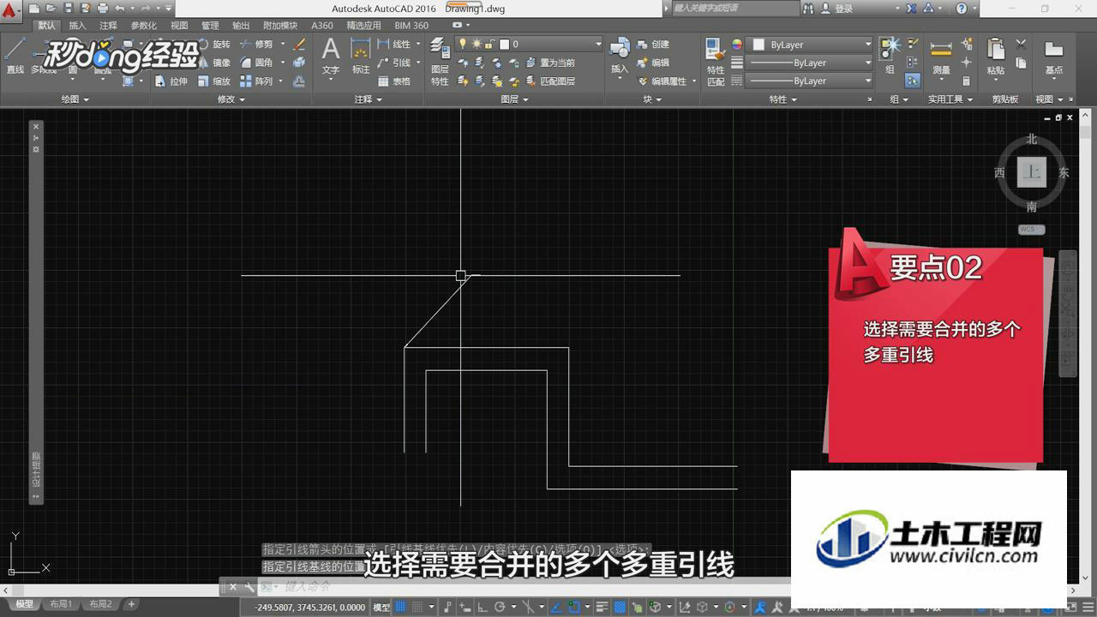
Task: Click the Plot/print icon in quick access toolbar
Action: [103, 9]
